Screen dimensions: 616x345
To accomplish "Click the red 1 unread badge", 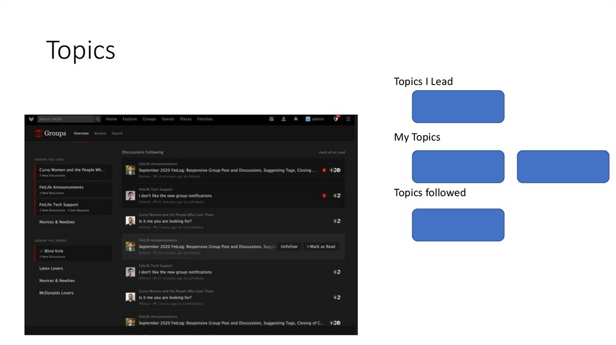I will coord(324,195).
